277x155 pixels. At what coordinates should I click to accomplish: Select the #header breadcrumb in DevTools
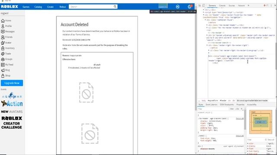(x=223, y=101)
